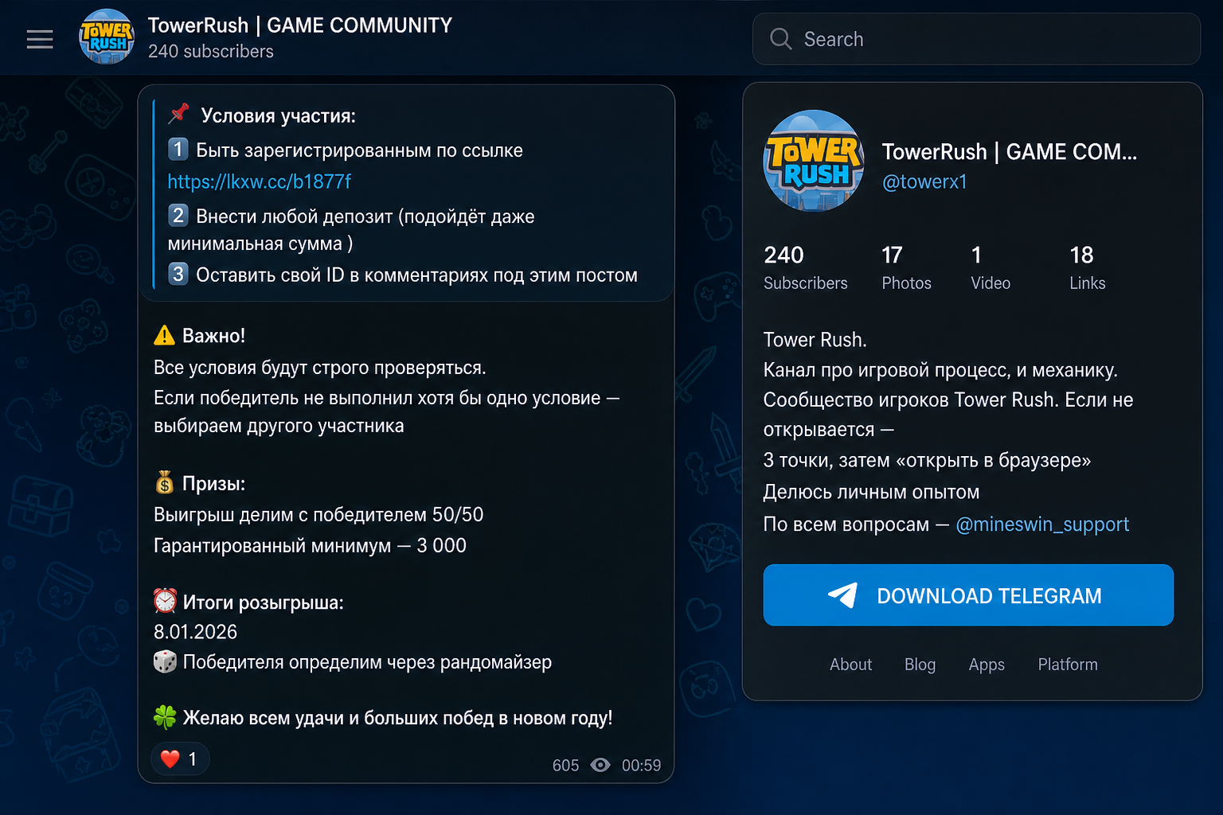
Task: Click the post timestamp 00:59
Action: 641,766
